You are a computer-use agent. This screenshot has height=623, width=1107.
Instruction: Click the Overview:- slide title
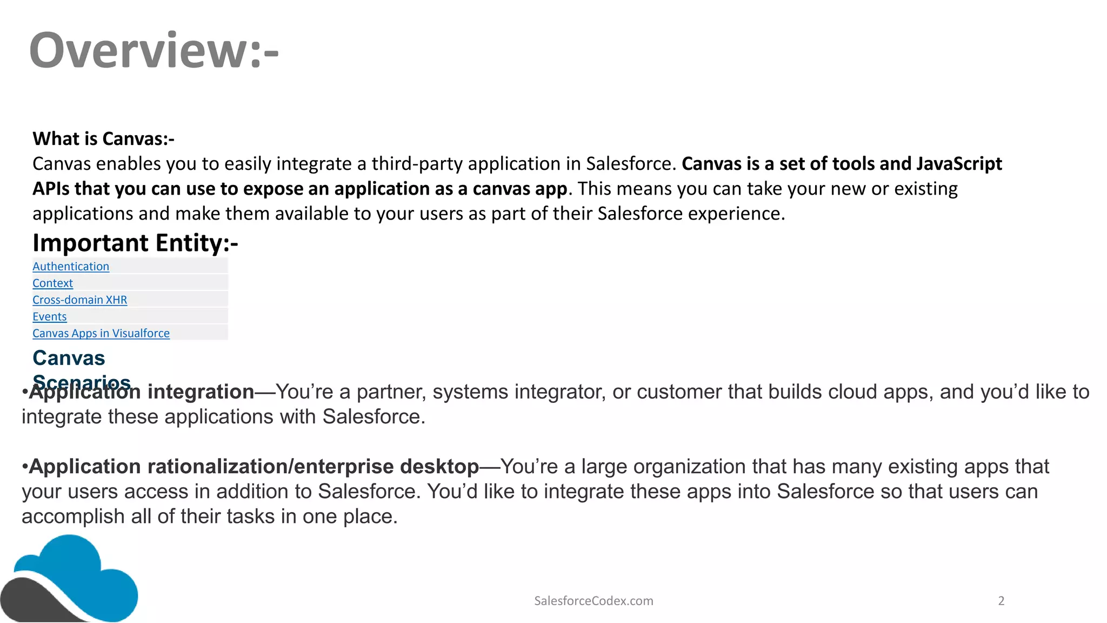point(154,50)
